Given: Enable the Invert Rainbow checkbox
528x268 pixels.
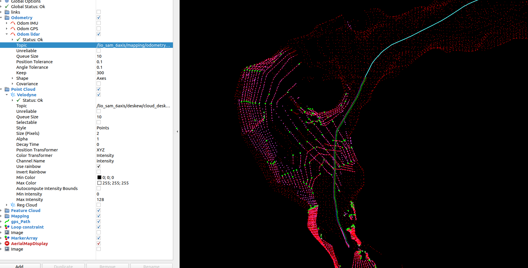Looking at the screenshot, I should point(99,172).
